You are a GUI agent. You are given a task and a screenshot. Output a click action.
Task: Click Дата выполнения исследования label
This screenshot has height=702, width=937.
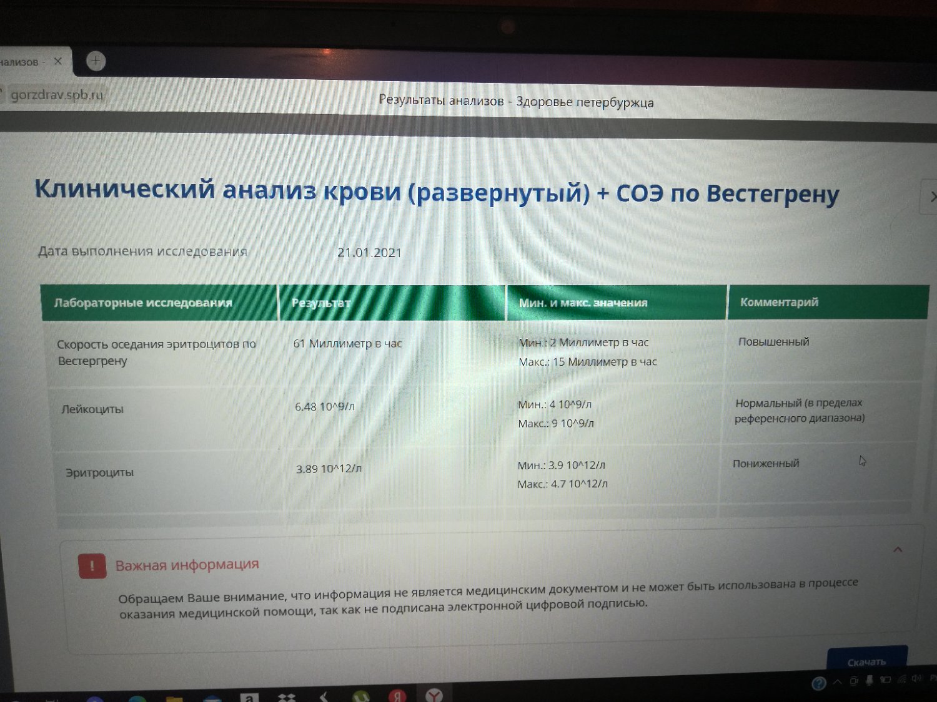click(142, 251)
